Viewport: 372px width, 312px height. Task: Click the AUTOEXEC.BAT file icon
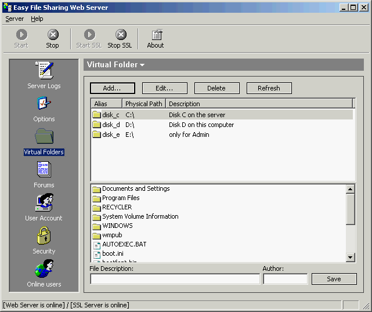[97, 245]
